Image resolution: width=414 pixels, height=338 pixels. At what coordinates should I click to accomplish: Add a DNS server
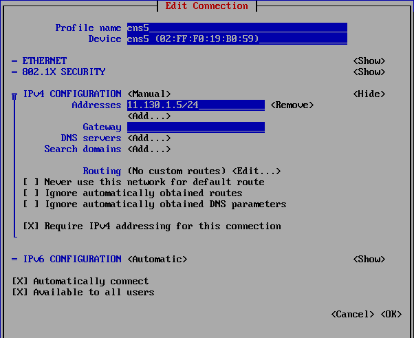pos(149,138)
